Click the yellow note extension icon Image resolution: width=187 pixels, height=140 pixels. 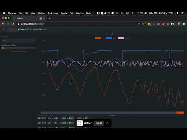coord(149,24)
